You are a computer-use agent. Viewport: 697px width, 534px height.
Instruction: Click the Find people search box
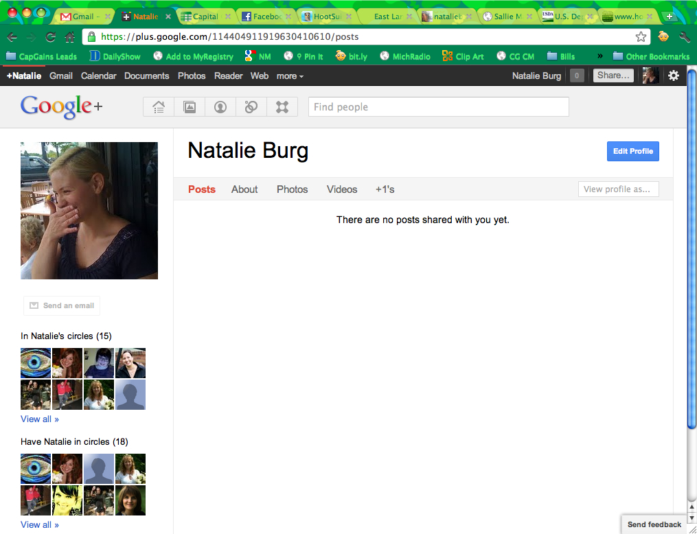(438, 107)
